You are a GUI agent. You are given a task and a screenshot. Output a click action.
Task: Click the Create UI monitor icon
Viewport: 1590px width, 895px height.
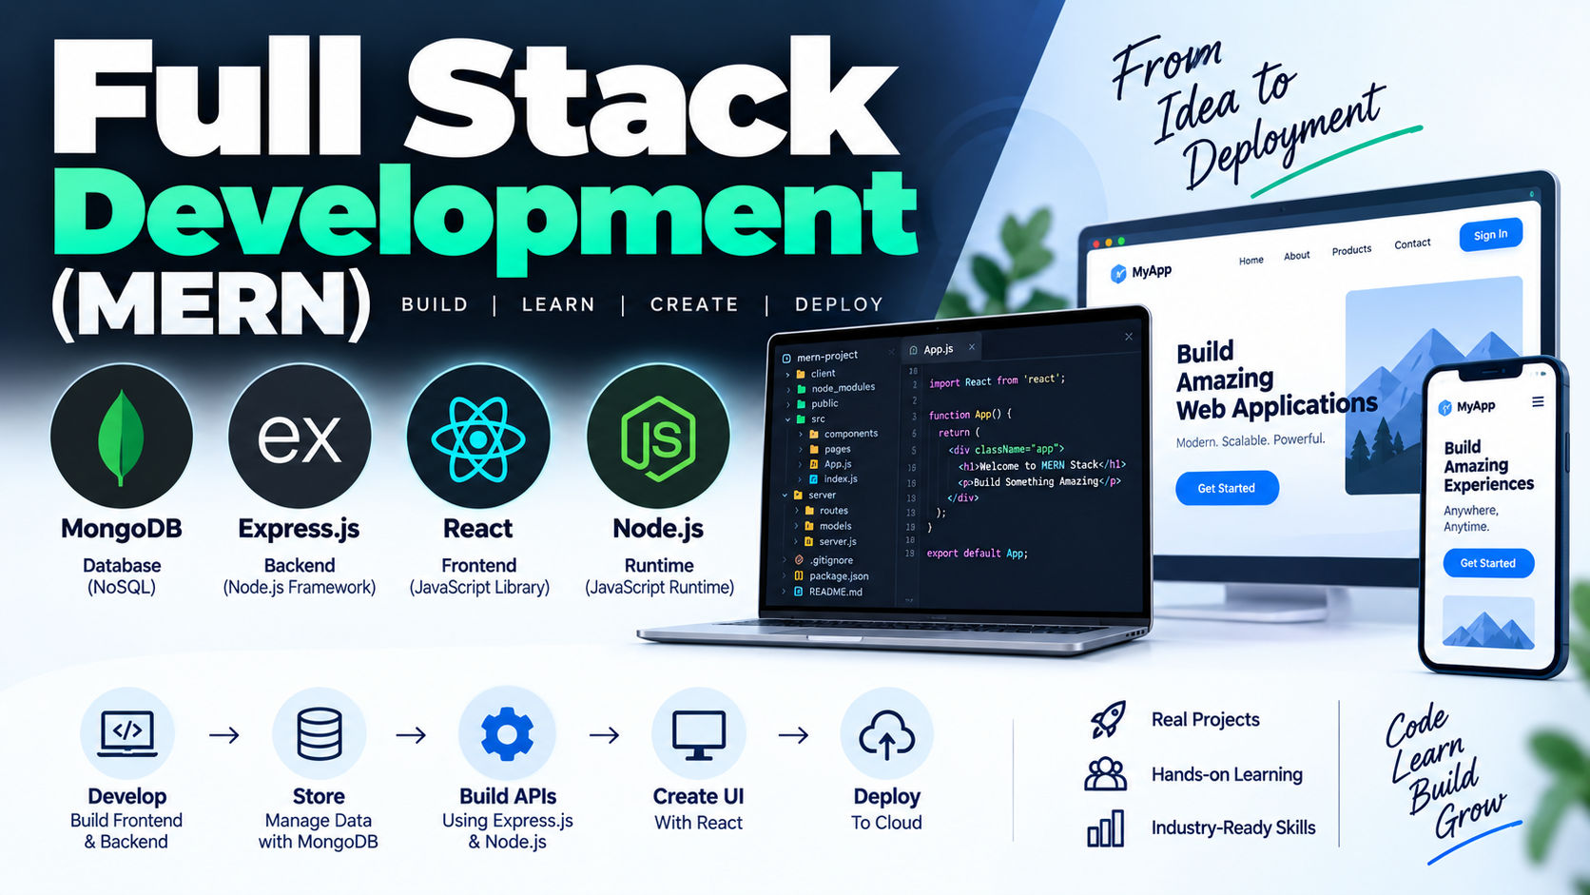[698, 735]
